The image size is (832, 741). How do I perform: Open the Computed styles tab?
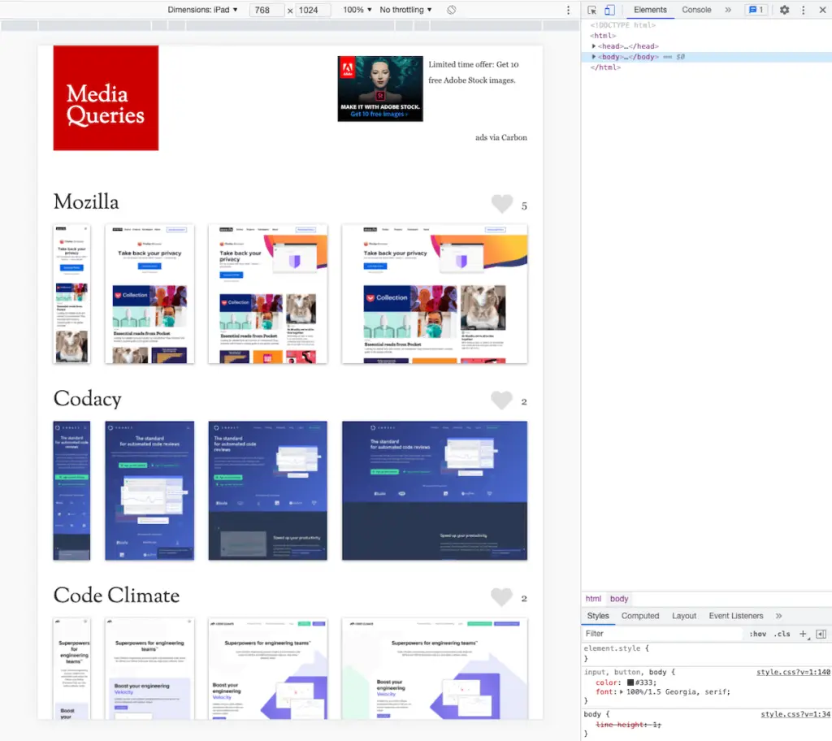click(640, 616)
